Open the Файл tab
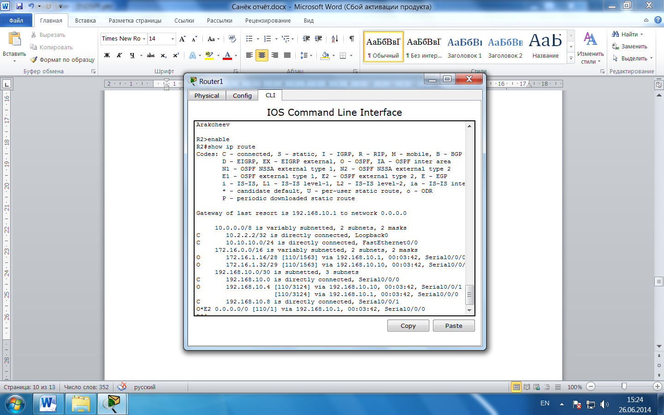 [x=16, y=20]
